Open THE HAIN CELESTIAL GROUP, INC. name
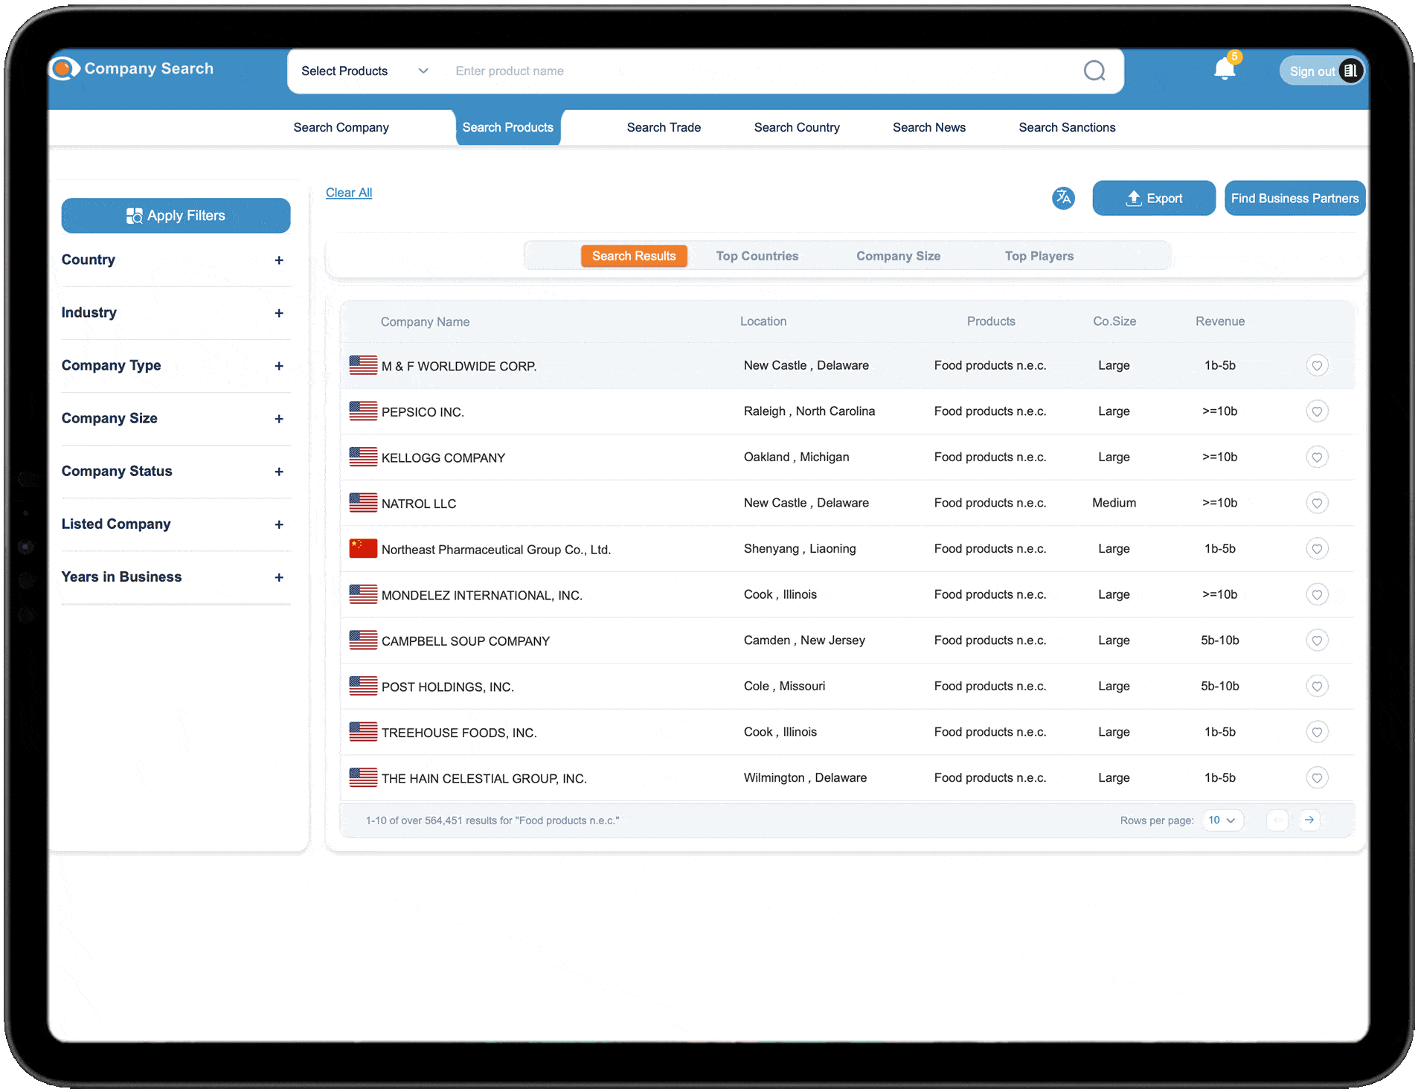 [x=484, y=779]
